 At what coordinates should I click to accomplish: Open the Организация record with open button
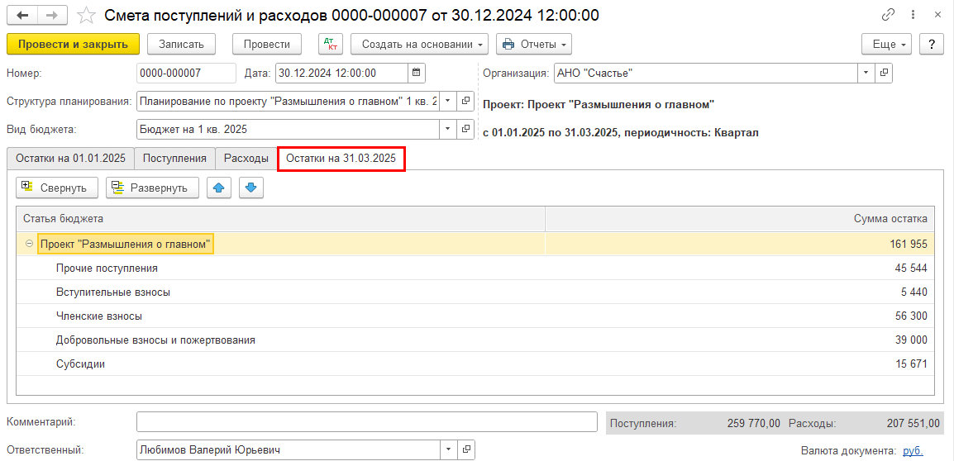884,73
